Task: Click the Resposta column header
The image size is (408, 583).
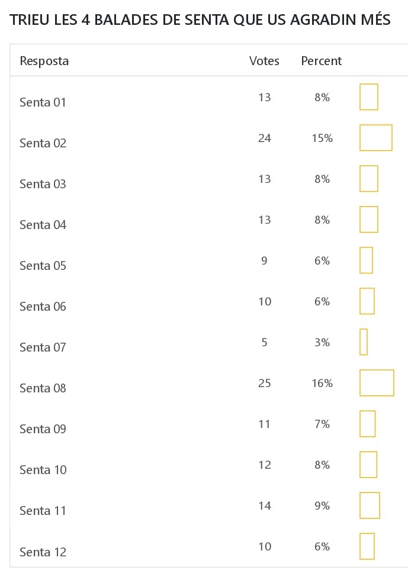Action: [x=44, y=61]
